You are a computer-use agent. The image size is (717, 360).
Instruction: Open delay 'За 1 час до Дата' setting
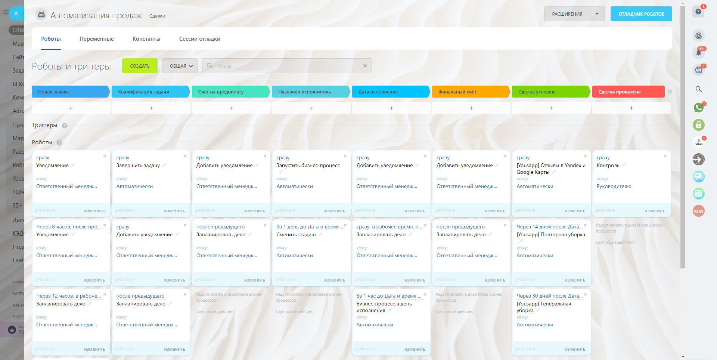tap(389, 296)
